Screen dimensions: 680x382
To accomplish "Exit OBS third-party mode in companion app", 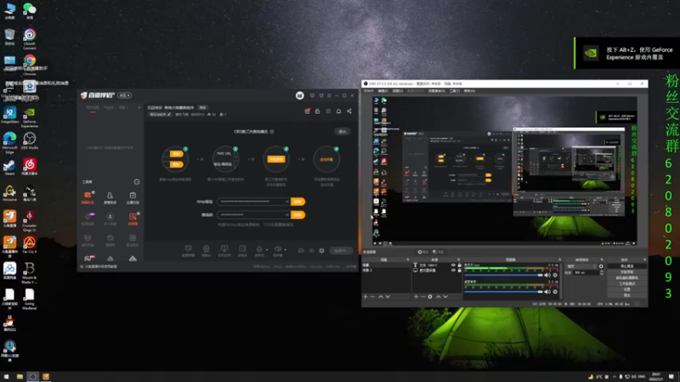I will tap(343, 132).
